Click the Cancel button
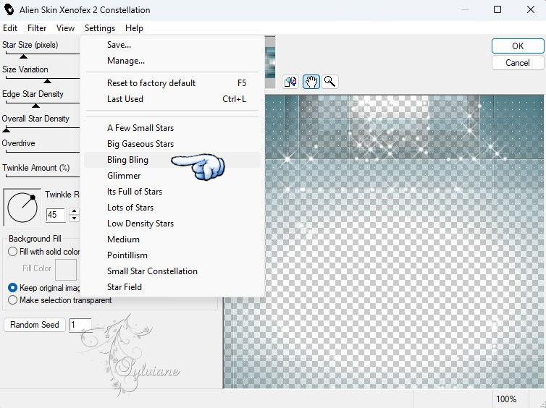This screenshot has width=546, height=408. click(518, 63)
